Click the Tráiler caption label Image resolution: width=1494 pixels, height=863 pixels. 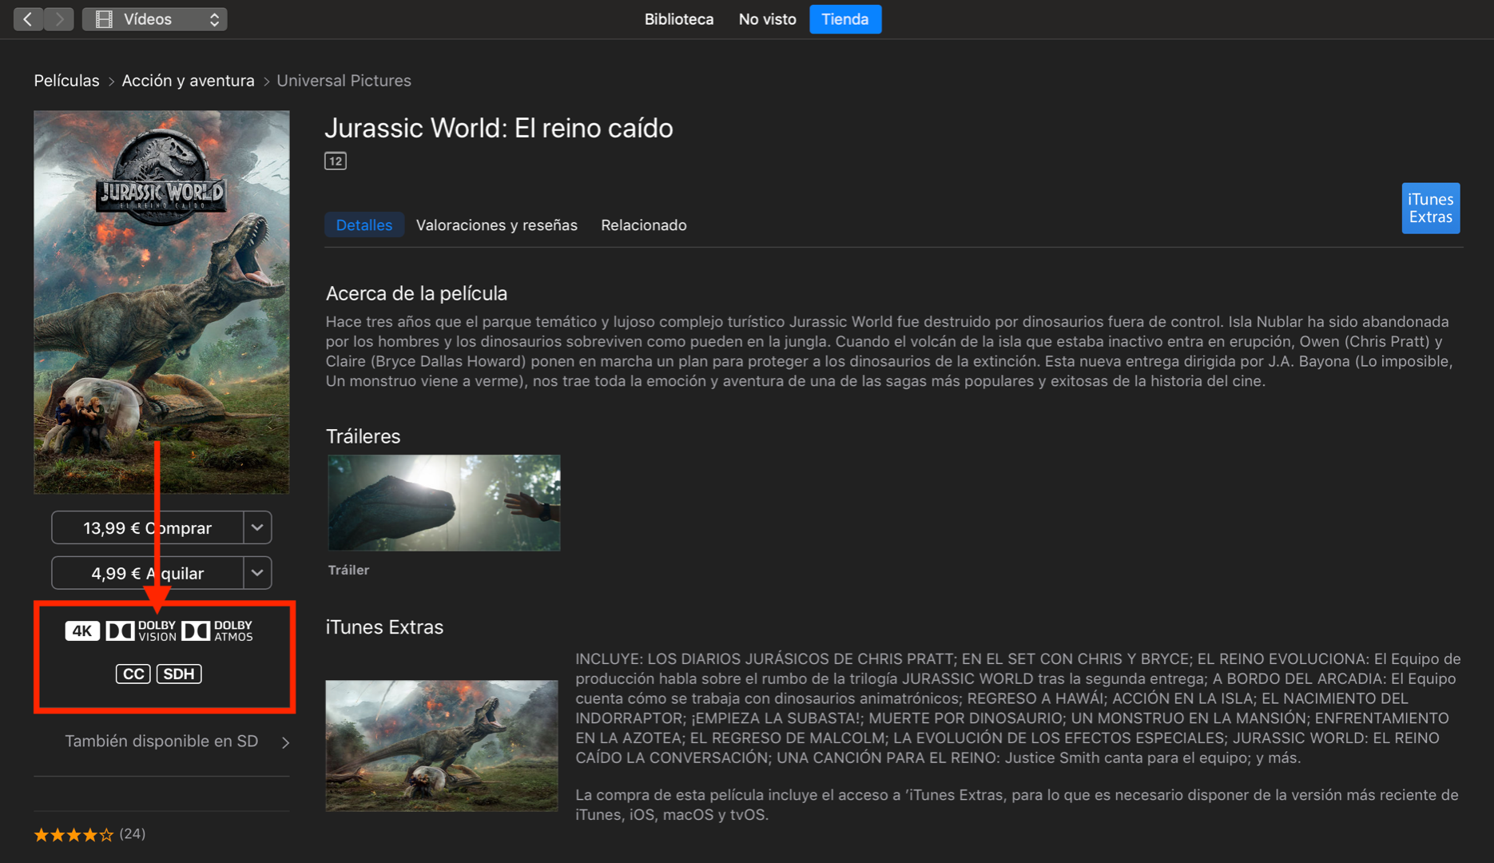348,570
